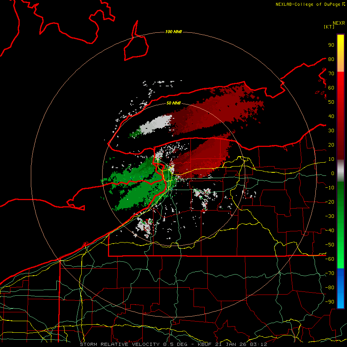Click the KT units label above the scale
This screenshot has height=347, width=347.
[x=329, y=27]
